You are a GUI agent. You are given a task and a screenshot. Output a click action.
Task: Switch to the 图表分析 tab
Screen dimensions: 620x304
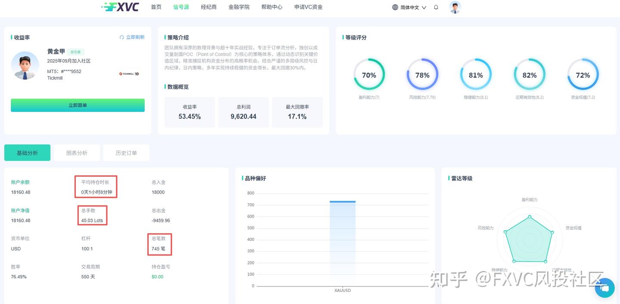coord(77,153)
